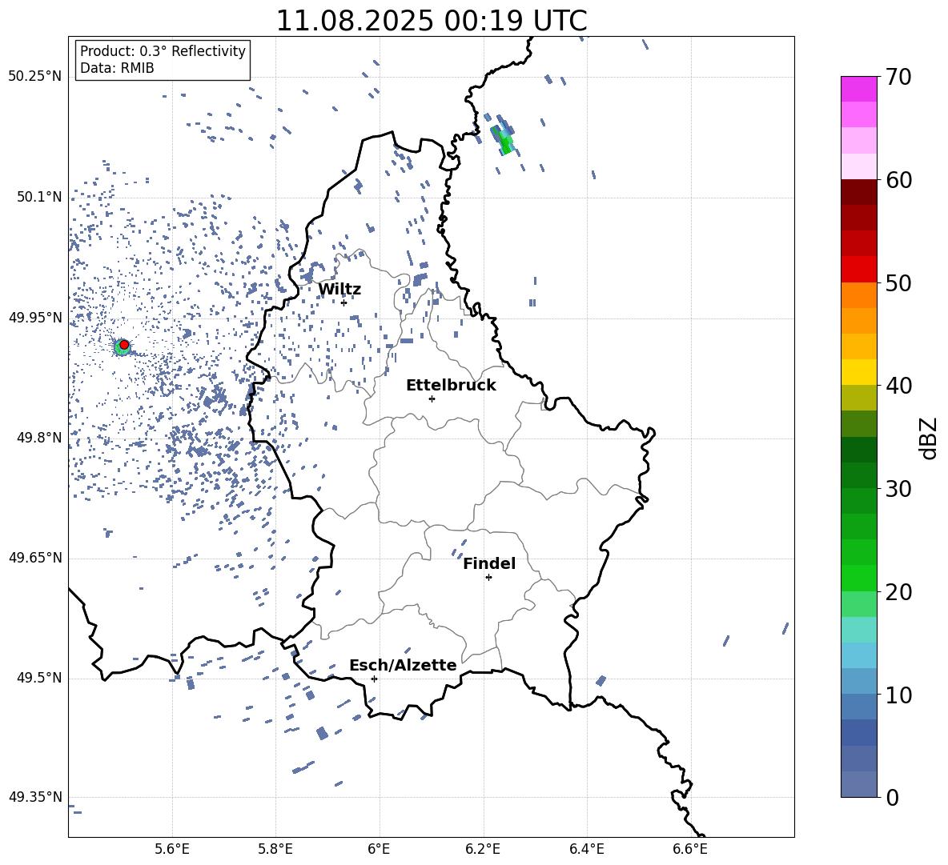Click the title "11.08.2025 00:19 UTC"

(x=431, y=21)
